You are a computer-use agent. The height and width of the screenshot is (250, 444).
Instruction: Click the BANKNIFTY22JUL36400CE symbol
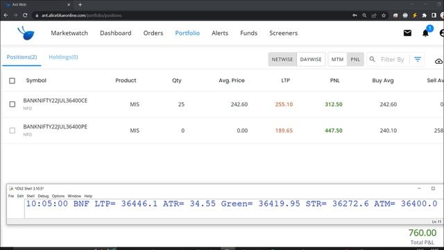click(55, 101)
